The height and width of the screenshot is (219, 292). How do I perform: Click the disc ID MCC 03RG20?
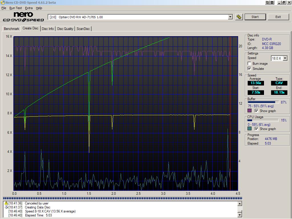(x=271, y=44)
